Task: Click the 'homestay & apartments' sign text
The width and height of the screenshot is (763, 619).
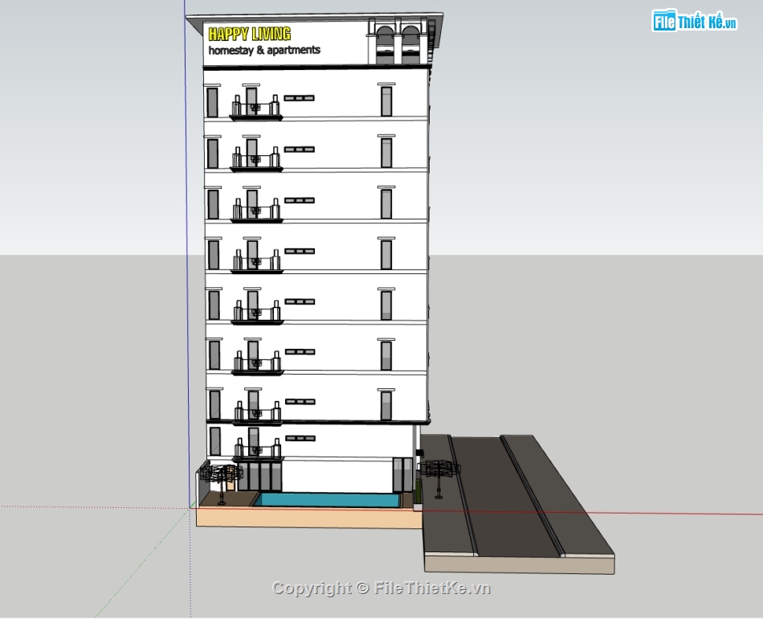Action: [x=264, y=50]
